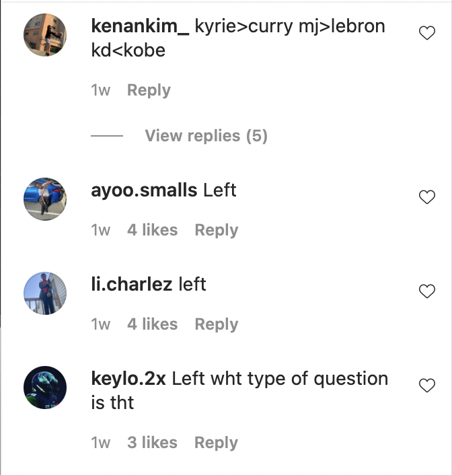Reply to kenankim_'s comment
This screenshot has height=475, width=452.
pyautogui.click(x=149, y=90)
